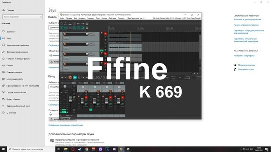Open Настройка микрофона link

point(244,56)
